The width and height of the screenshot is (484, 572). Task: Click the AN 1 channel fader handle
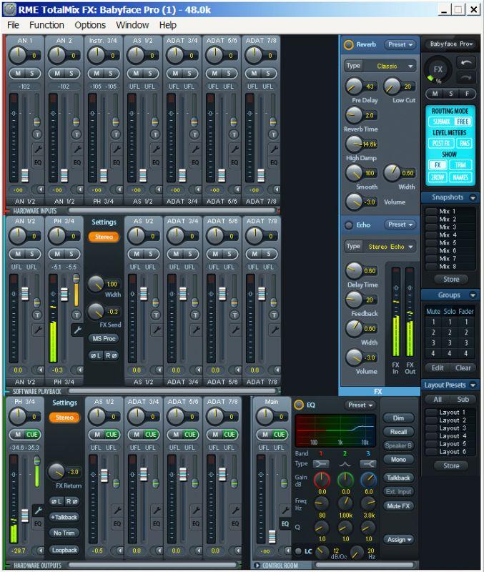coord(25,176)
